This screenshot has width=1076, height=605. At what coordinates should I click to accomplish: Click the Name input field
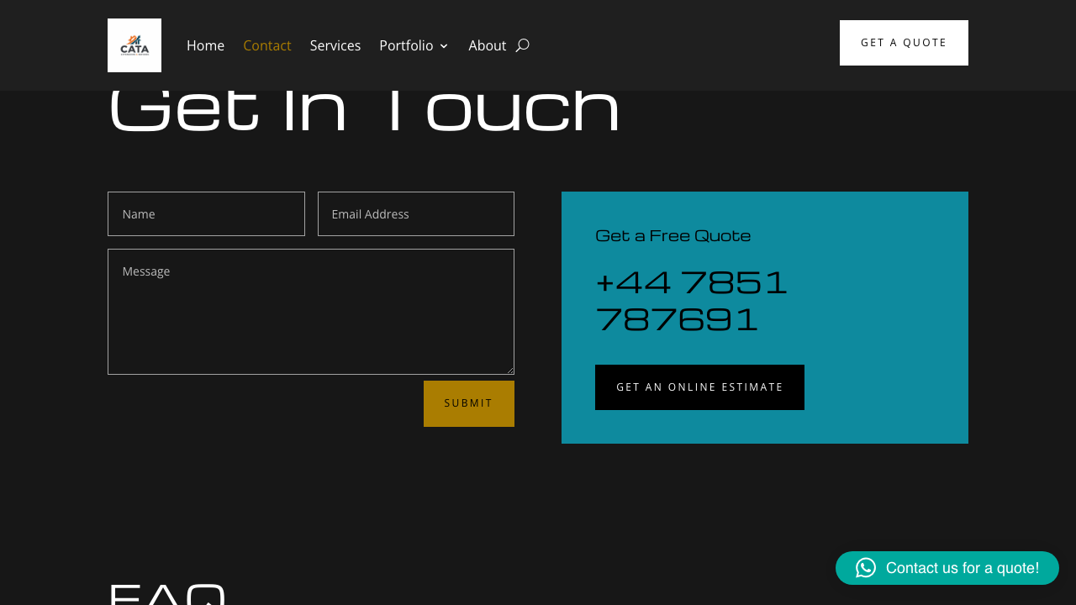pos(206,213)
